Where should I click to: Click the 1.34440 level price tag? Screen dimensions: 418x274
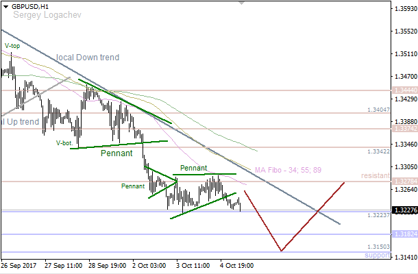[402, 90]
